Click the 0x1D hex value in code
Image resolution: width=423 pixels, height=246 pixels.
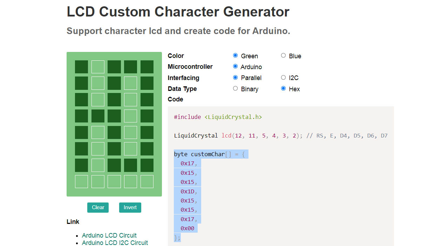pyautogui.click(x=189, y=191)
